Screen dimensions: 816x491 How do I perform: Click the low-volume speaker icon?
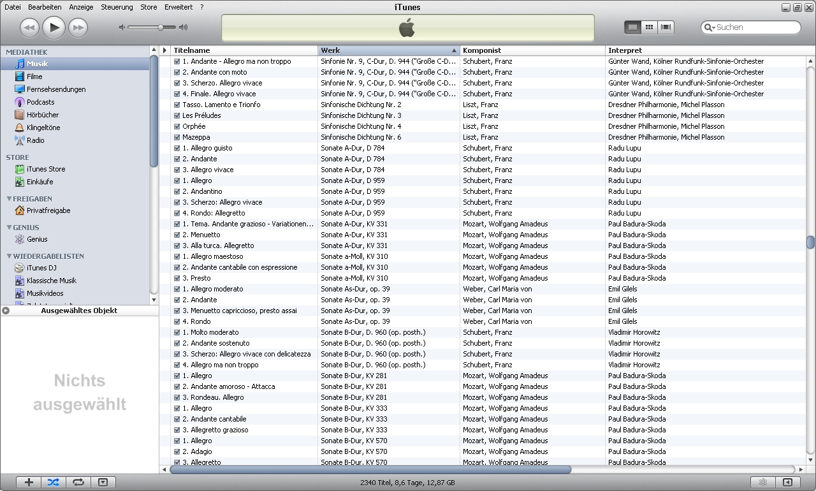click(122, 27)
